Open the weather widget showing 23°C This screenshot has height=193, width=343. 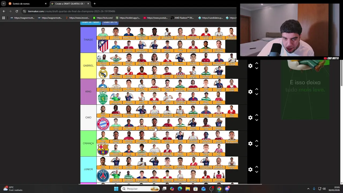point(13,189)
